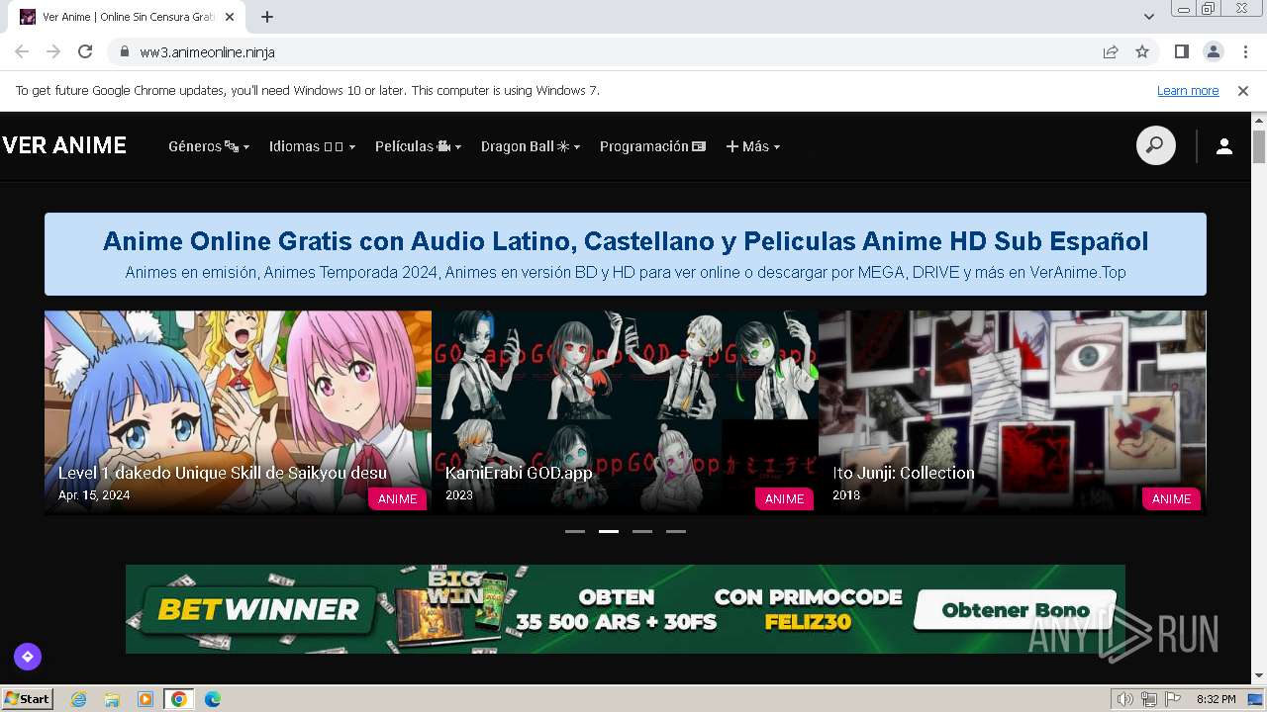Viewport: 1267px width, 712px height.
Task: Open Chrome's three-dot menu
Action: click(x=1245, y=51)
